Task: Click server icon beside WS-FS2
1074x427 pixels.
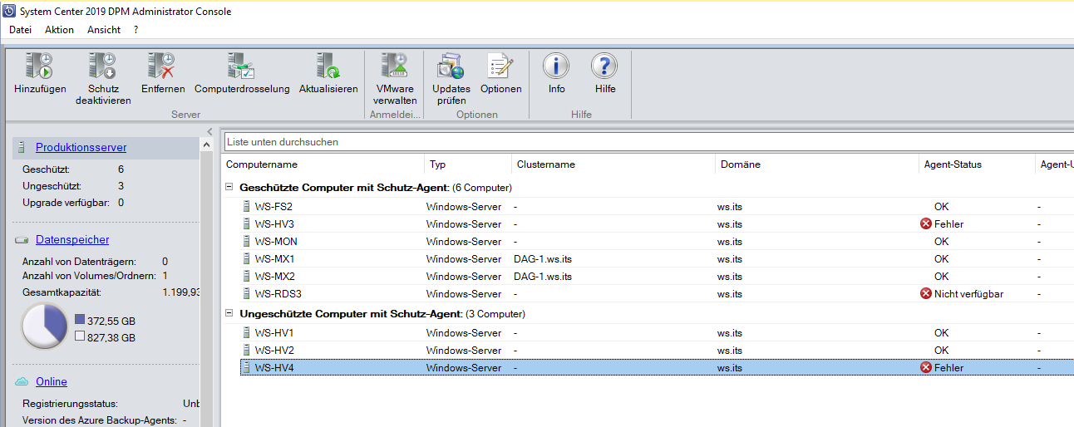Action: point(246,207)
